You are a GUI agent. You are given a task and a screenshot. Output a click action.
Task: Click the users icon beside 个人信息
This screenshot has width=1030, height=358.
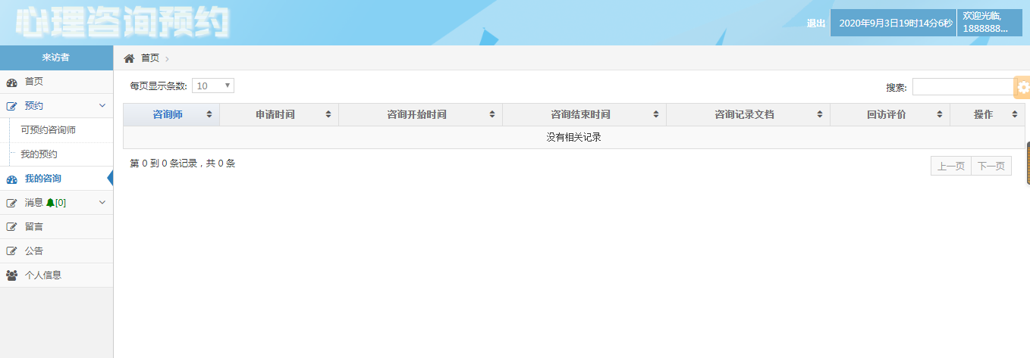click(x=11, y=276)
